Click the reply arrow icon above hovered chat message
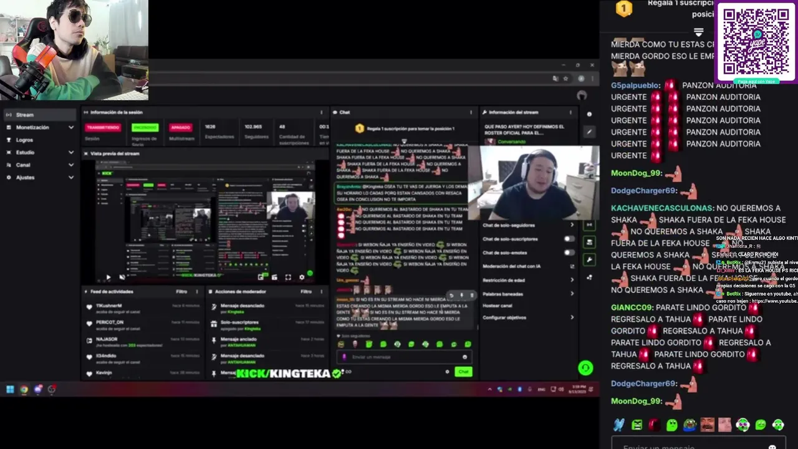The height and width of the screenshot is (449, 798). 452,295
